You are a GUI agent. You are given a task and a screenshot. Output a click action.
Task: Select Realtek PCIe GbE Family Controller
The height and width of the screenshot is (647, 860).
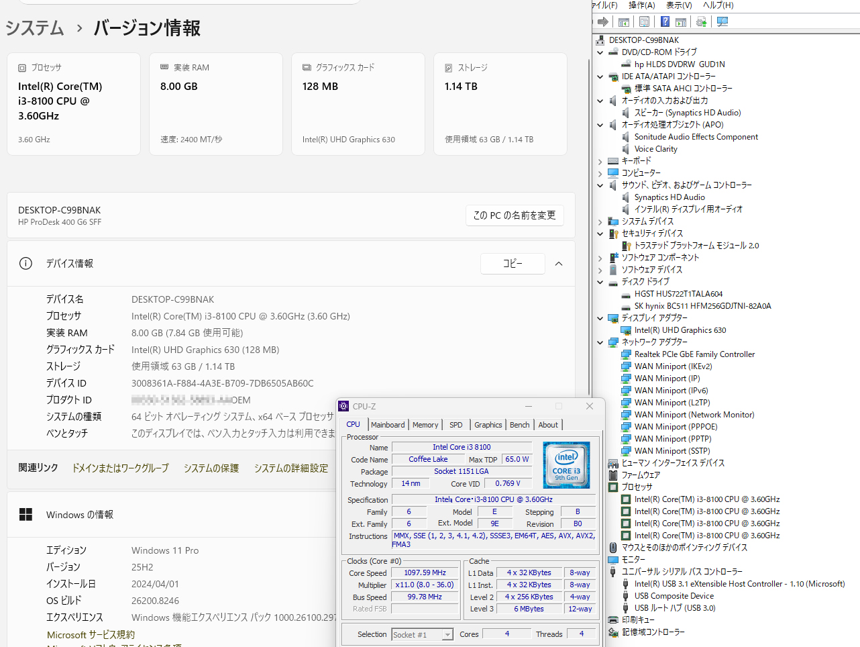click(x=695, y=354)
